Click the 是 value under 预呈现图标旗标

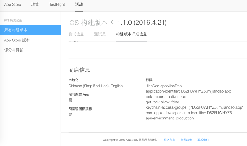tap(70, 115)
